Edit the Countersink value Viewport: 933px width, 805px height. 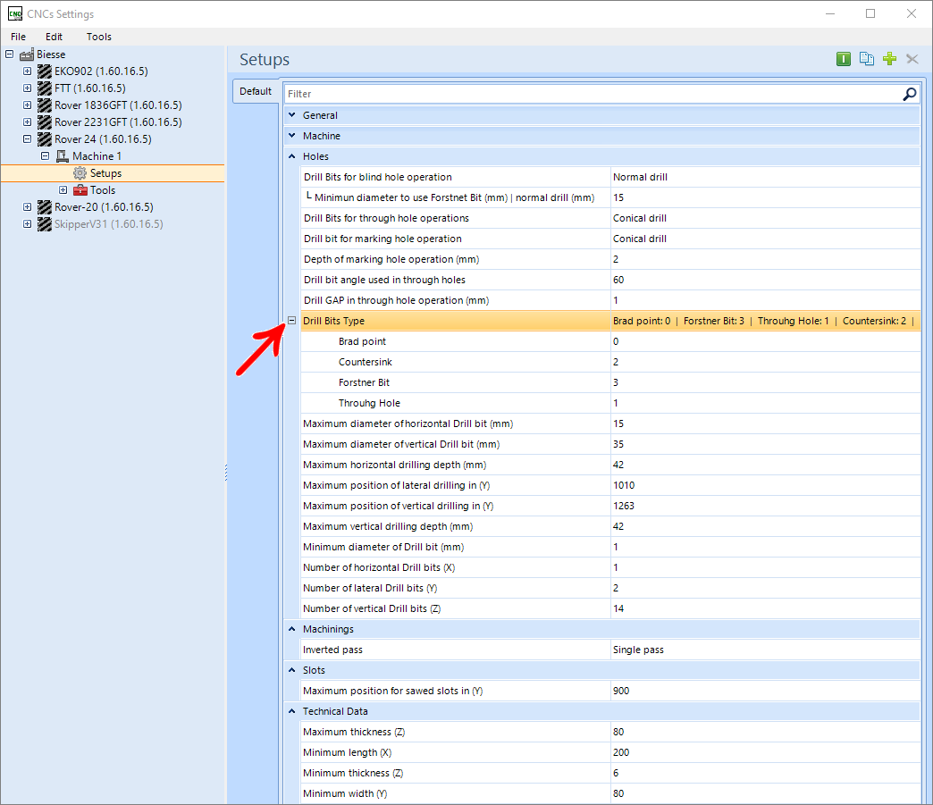(x=765, y=362)
